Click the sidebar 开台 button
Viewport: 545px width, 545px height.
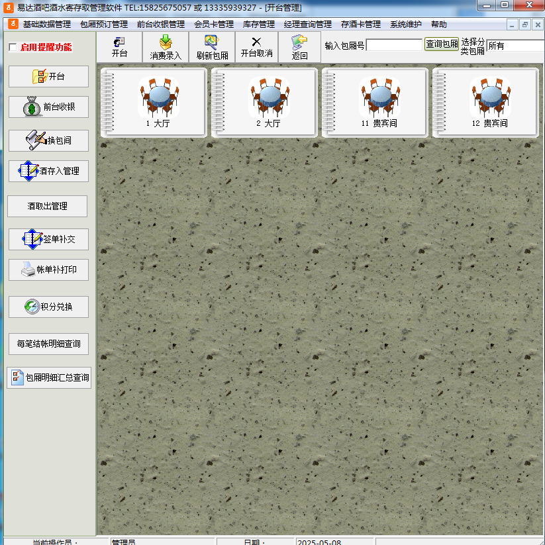(48, 76)
